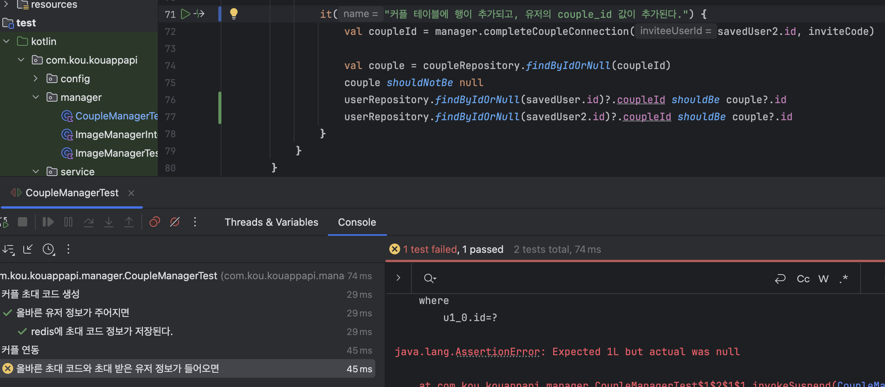Image resolution: width=885 pixels, height=387 pixels.
Task: Click '2 tests total, 74 ms' text
Action: click(557, 249)
